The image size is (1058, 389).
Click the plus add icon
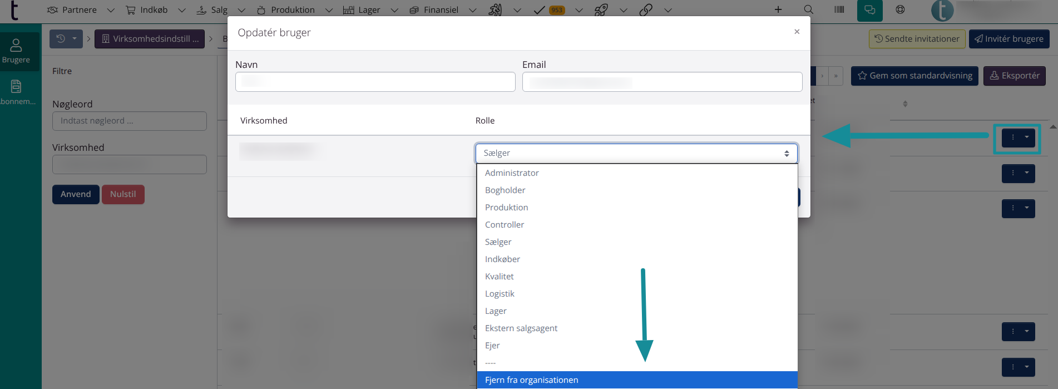click(x=778, y=10)
